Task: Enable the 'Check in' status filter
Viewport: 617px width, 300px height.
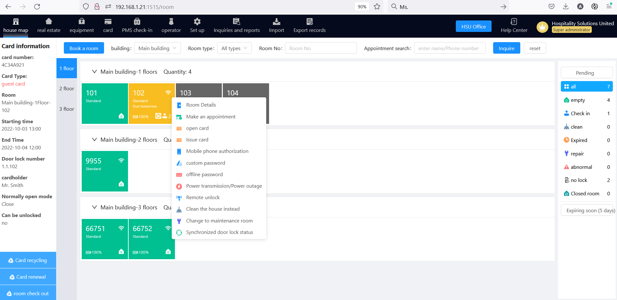Action: click(x=580, y=113)
